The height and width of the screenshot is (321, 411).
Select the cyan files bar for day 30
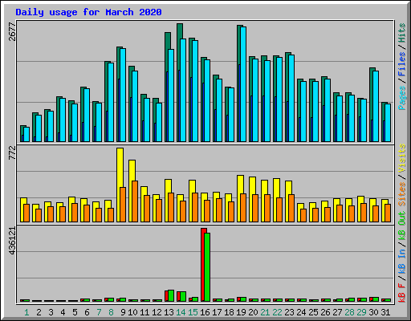376,106
